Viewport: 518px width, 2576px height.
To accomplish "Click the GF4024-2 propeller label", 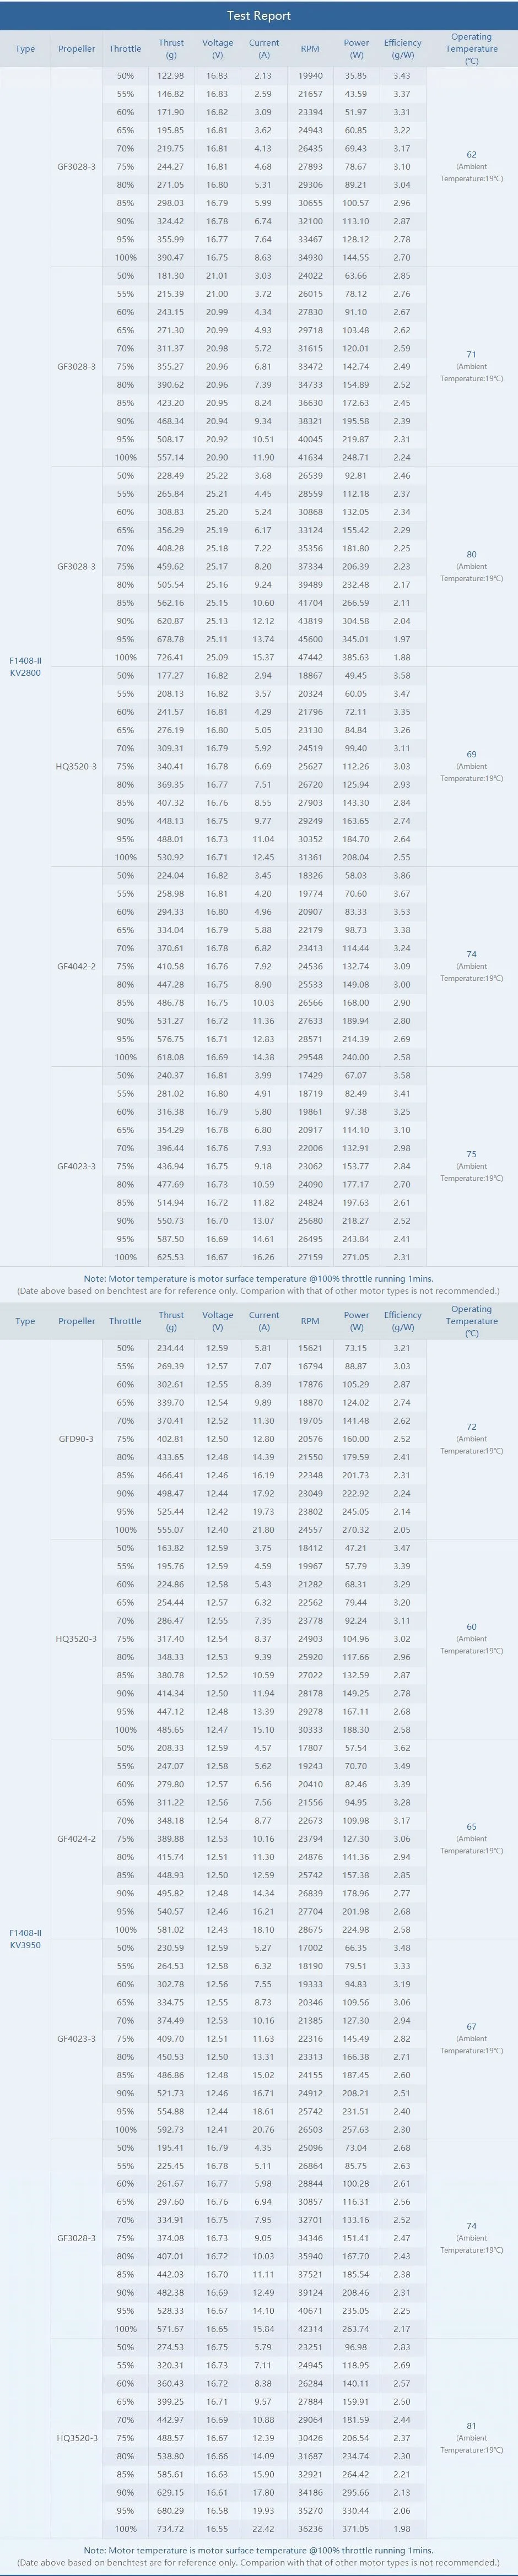I will 76,1838.
